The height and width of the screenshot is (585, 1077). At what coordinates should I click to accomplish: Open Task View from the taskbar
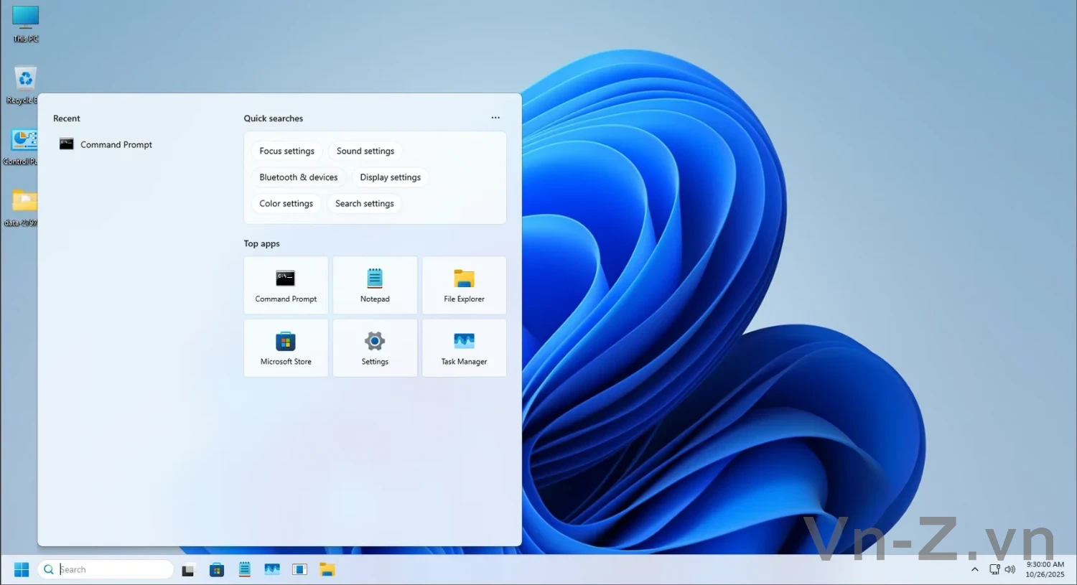pyautogui.click(x=188, y=570)
